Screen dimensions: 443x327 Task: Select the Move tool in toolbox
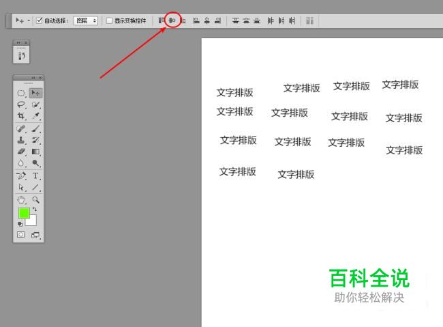35,93
